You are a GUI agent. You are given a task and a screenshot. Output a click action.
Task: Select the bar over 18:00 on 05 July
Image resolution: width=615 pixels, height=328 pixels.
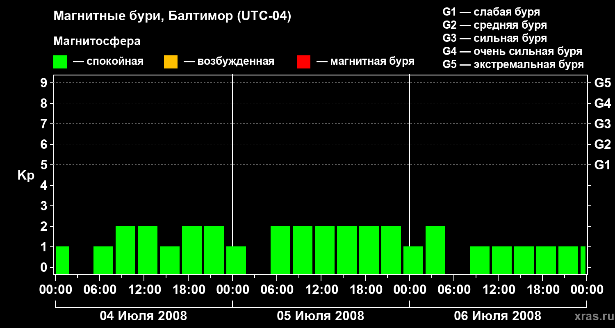click(369, 250)
